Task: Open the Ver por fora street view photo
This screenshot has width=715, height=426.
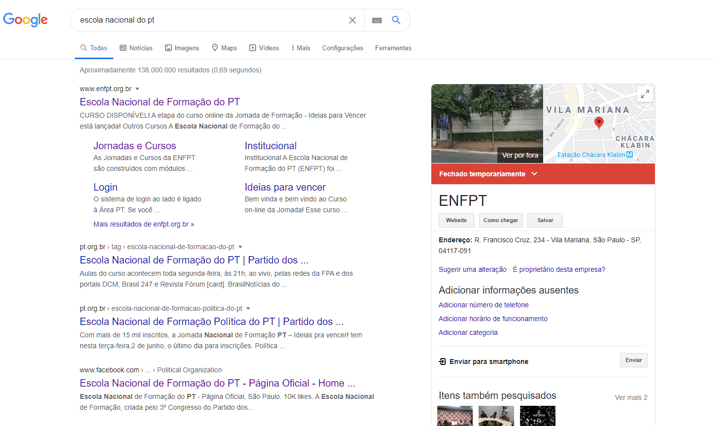Action: 487,124
